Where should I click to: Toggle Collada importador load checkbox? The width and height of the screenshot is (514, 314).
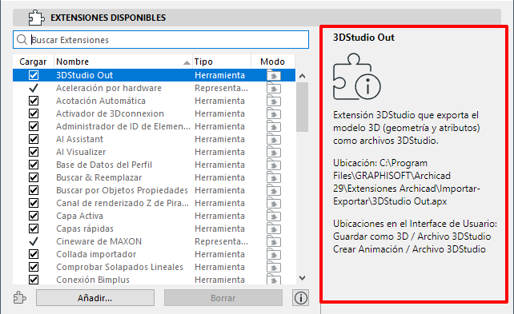(x=34, y=254)
